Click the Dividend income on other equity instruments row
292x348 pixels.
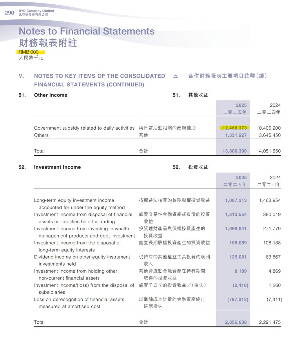pyautogui.click(x=82, y=257)
